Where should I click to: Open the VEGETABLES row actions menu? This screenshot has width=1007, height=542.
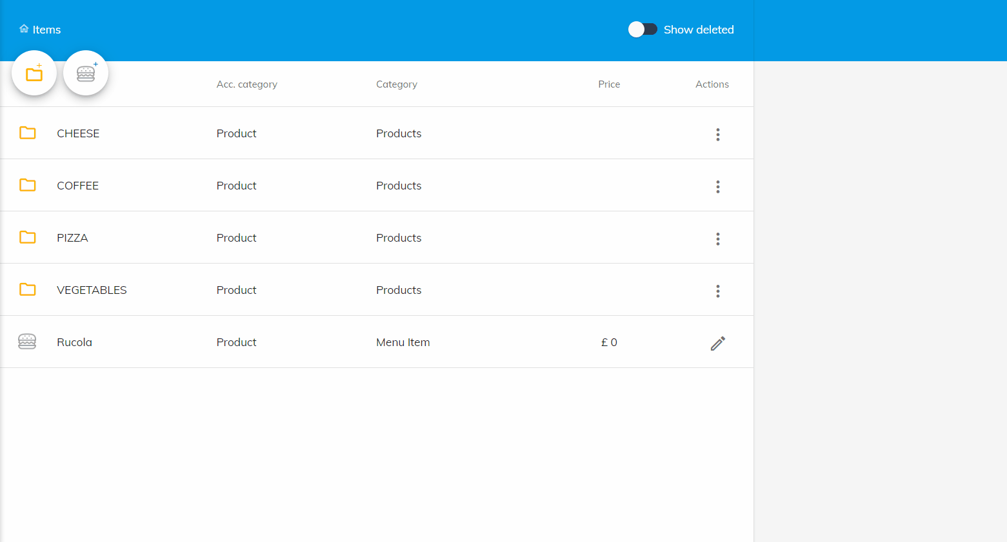coord(717,291)
